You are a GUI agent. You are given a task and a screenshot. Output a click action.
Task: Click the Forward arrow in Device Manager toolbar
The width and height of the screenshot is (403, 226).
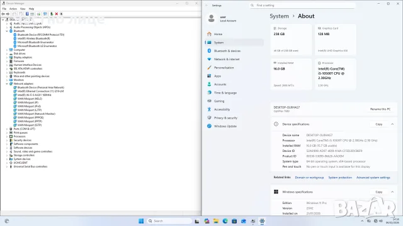tap(8, 14)
